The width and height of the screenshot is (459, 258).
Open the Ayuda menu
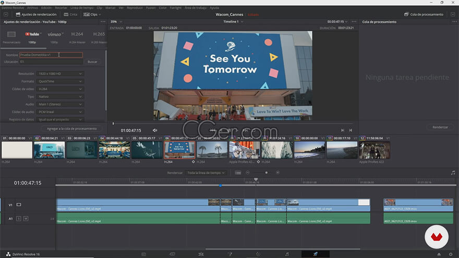[x=214, y=8]
